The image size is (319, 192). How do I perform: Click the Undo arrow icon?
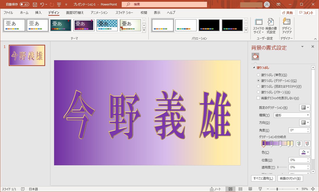[x=42, y=4]
